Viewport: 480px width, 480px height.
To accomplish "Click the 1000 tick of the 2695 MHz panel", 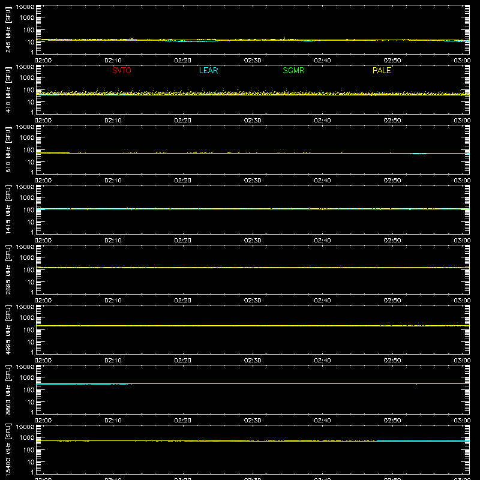I will pyautogui.click(x=27, y=258).
